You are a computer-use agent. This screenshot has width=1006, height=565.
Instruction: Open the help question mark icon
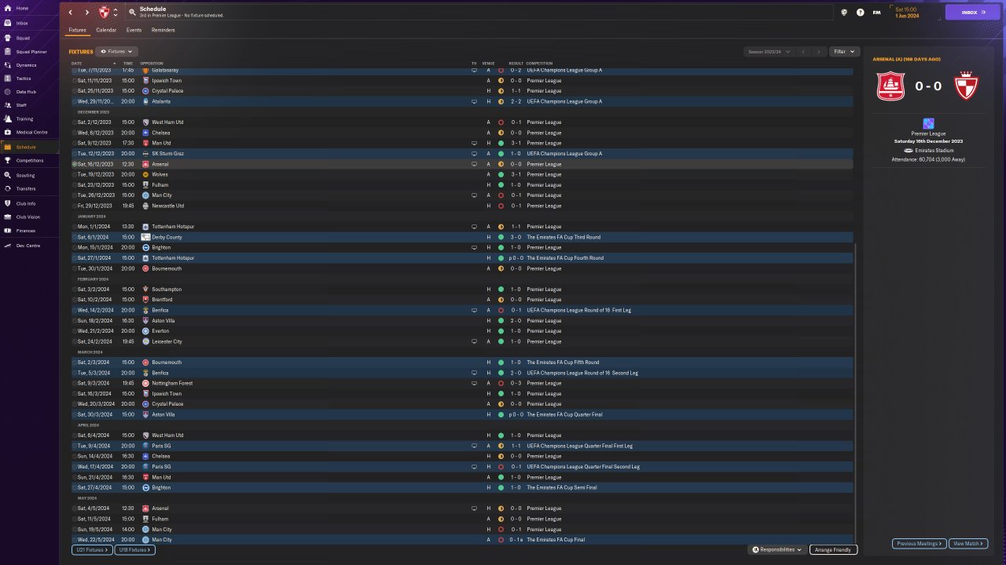click(x=860, y=13)
